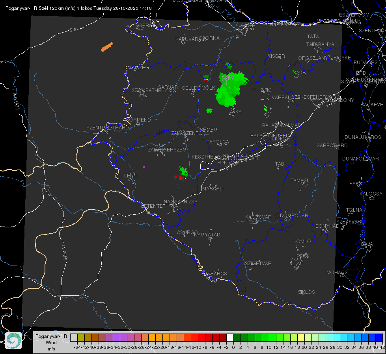
Task: Click the A 9 (AT) road label
Action: coord(16,101)
